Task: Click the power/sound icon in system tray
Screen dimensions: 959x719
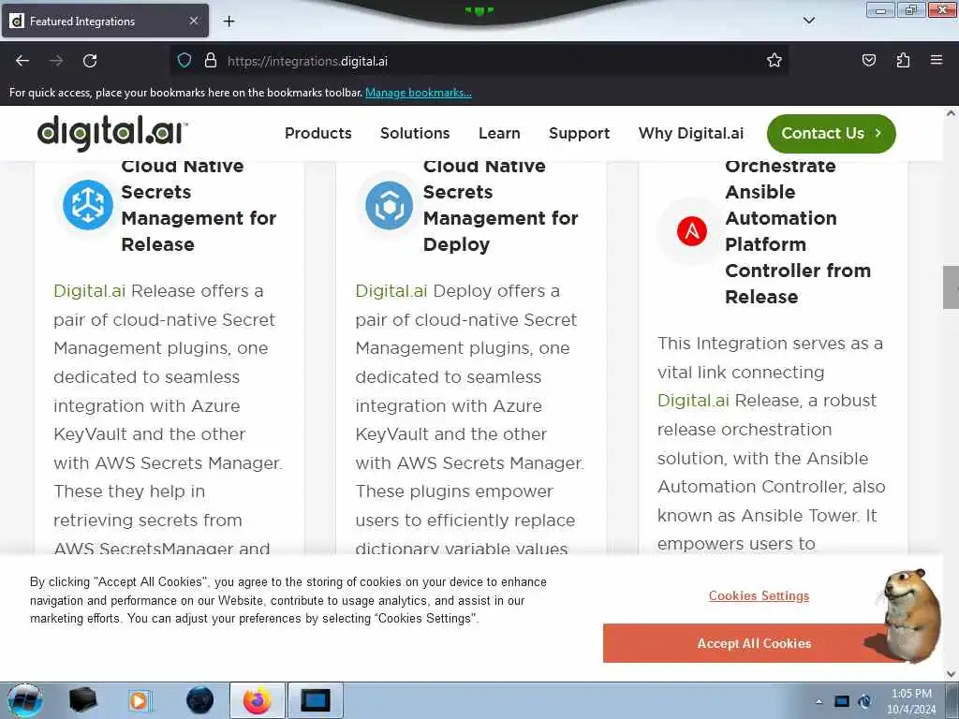Action: tap(864, 701)
